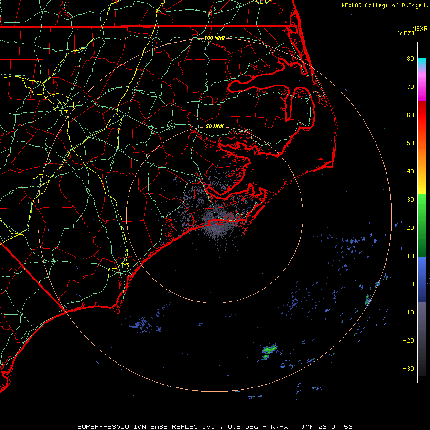Screen dimensions: 430x430
Task: Click the -10 value on the dBZ scale
Action: tap(408, 312)
